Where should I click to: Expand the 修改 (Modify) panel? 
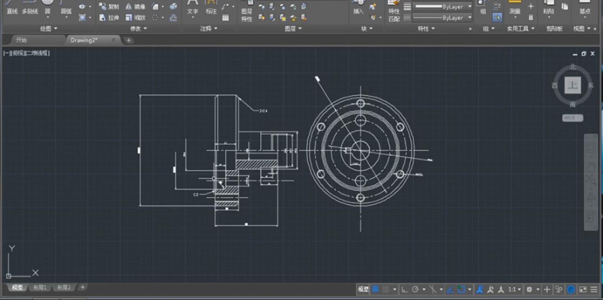coord(139,29)
